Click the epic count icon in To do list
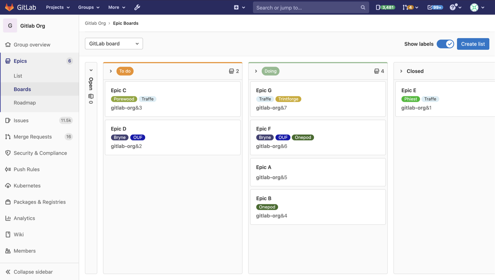Image resolution: width=495 pixels, height=280 pixels. tap(231, 71)
